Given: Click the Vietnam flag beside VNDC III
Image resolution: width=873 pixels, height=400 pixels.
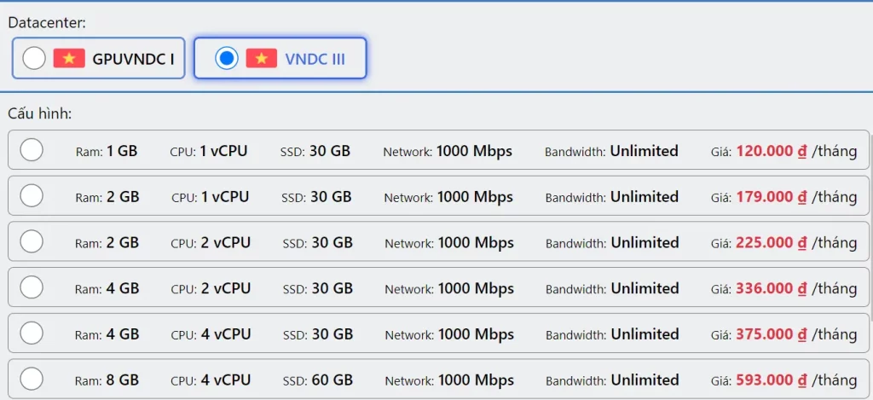Looking at the screenshot, I should (262, 58).
